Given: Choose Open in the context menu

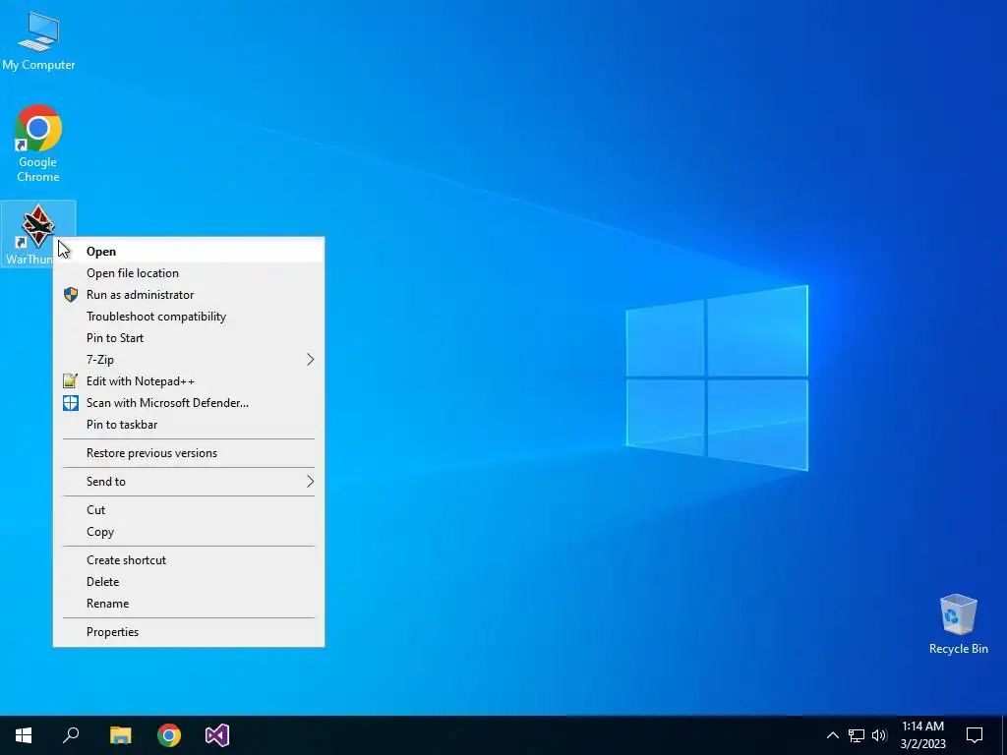Looking at the screenshot, I should 189,251.
